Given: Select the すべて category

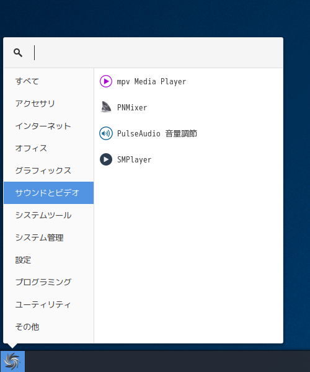Looking at the screenshot, I should 48,81.
